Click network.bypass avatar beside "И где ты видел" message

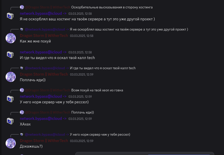tap(10, 55)
